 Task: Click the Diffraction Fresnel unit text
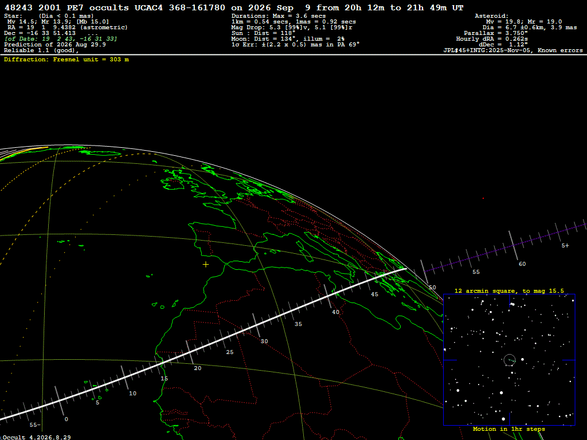click(66, 60)
